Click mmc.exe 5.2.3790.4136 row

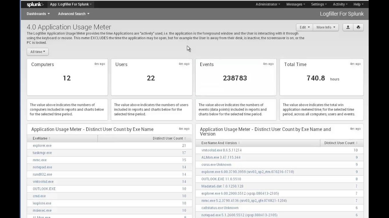point(280,201)
